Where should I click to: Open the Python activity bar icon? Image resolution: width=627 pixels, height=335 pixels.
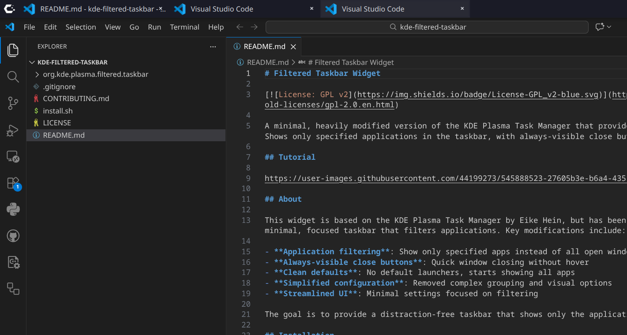coord(13,209)
